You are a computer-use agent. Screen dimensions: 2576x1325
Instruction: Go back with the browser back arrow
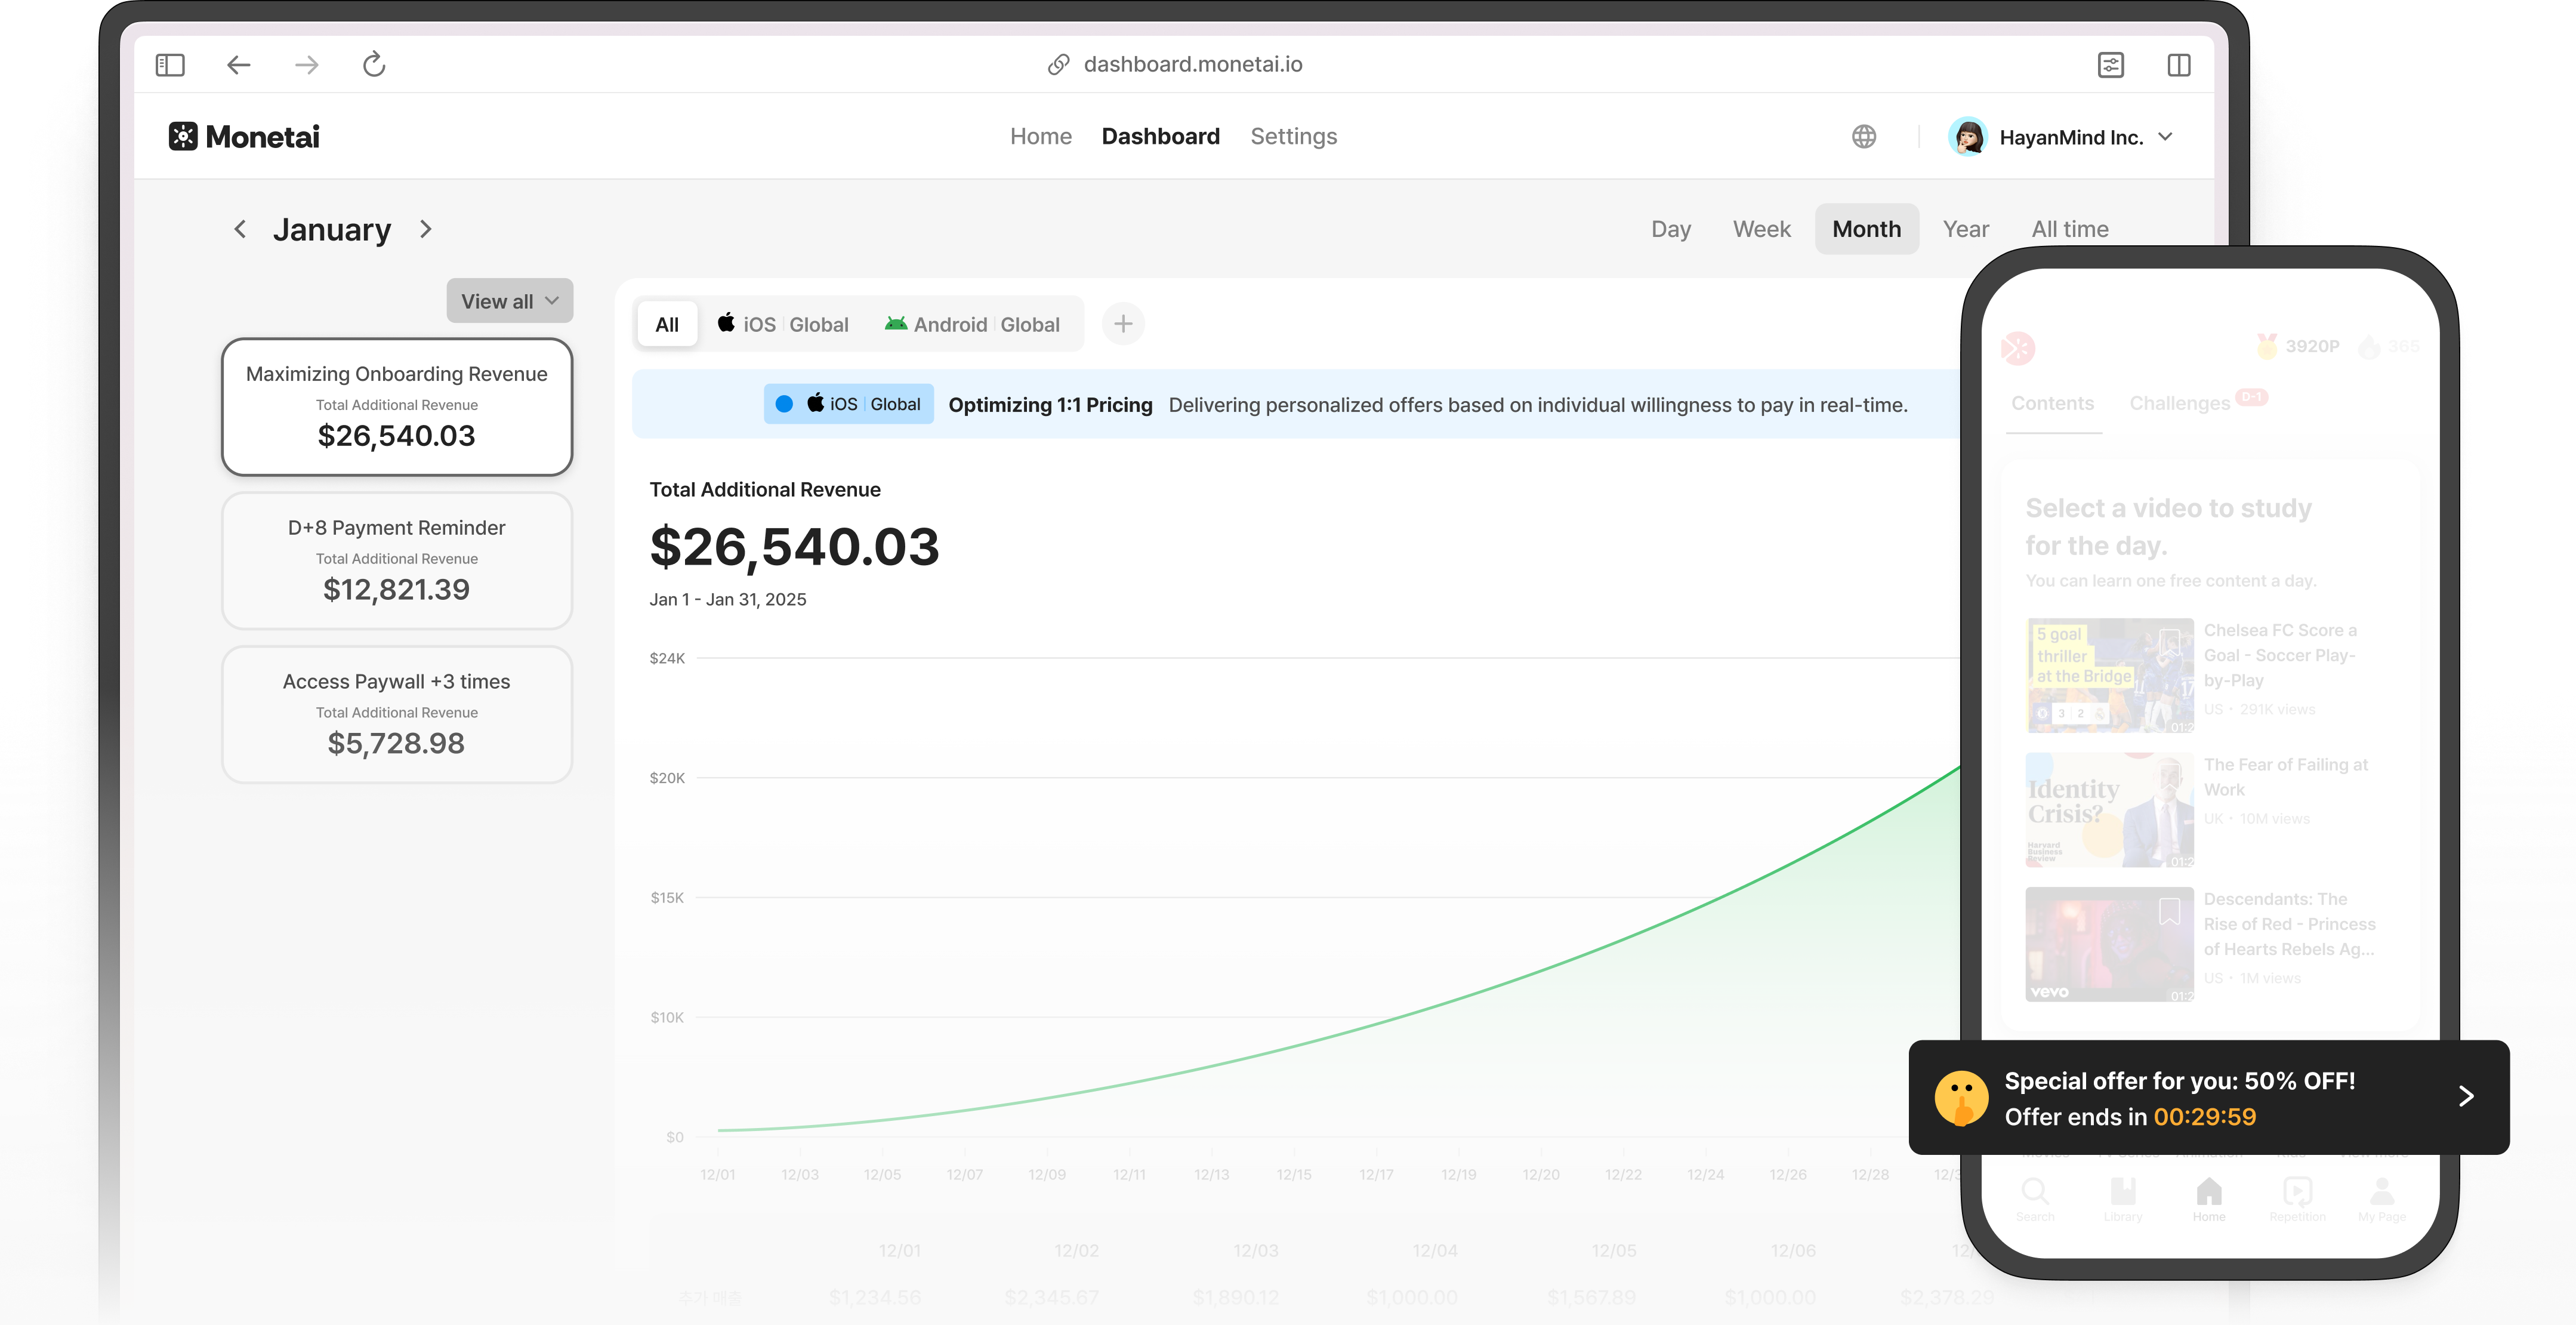click(238, 65)
